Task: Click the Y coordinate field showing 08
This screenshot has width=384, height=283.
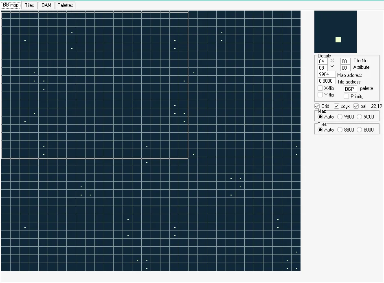Action: pyautogui.click(x=323, y=68)
